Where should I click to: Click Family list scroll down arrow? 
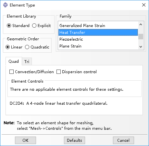tap(141, 47)
